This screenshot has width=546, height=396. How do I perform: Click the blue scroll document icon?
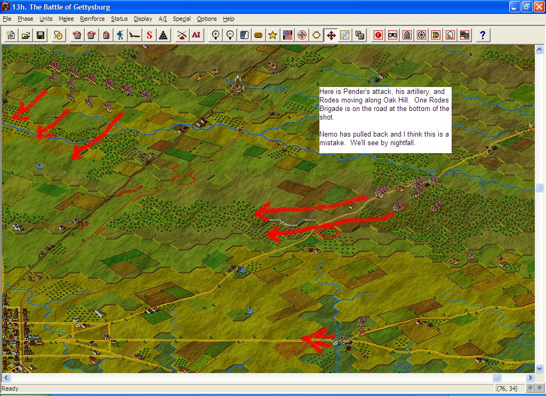tap(244, 35)
